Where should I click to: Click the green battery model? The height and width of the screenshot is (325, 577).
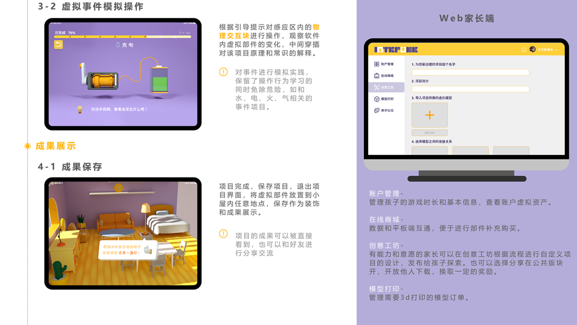159,80
